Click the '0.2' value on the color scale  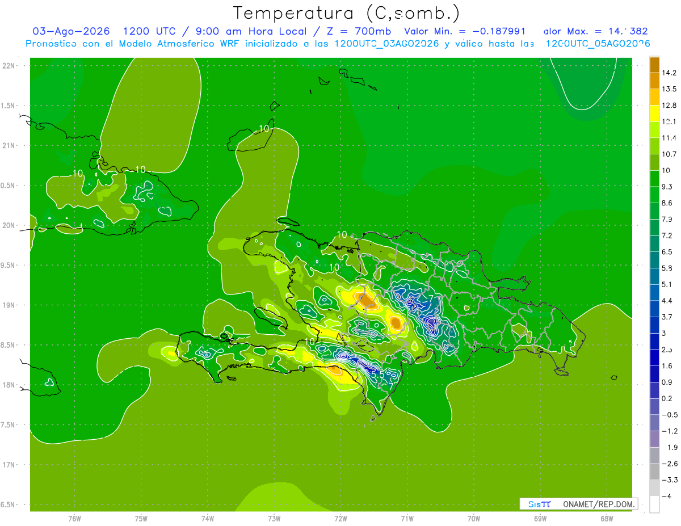pos(667,398)
